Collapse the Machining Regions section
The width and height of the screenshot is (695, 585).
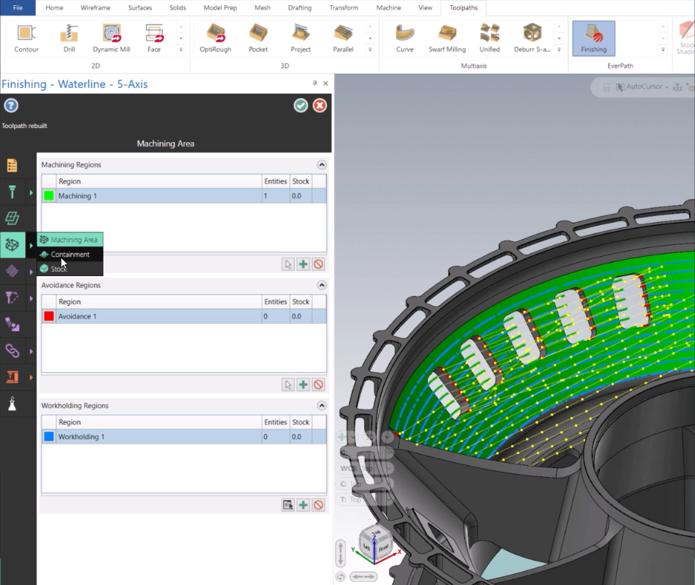point(321,165)
